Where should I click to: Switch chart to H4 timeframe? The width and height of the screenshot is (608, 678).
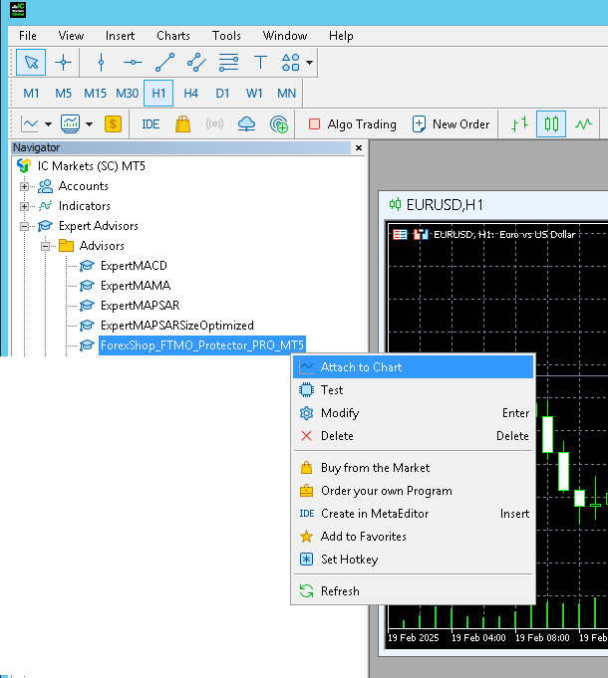coord(190,93)
